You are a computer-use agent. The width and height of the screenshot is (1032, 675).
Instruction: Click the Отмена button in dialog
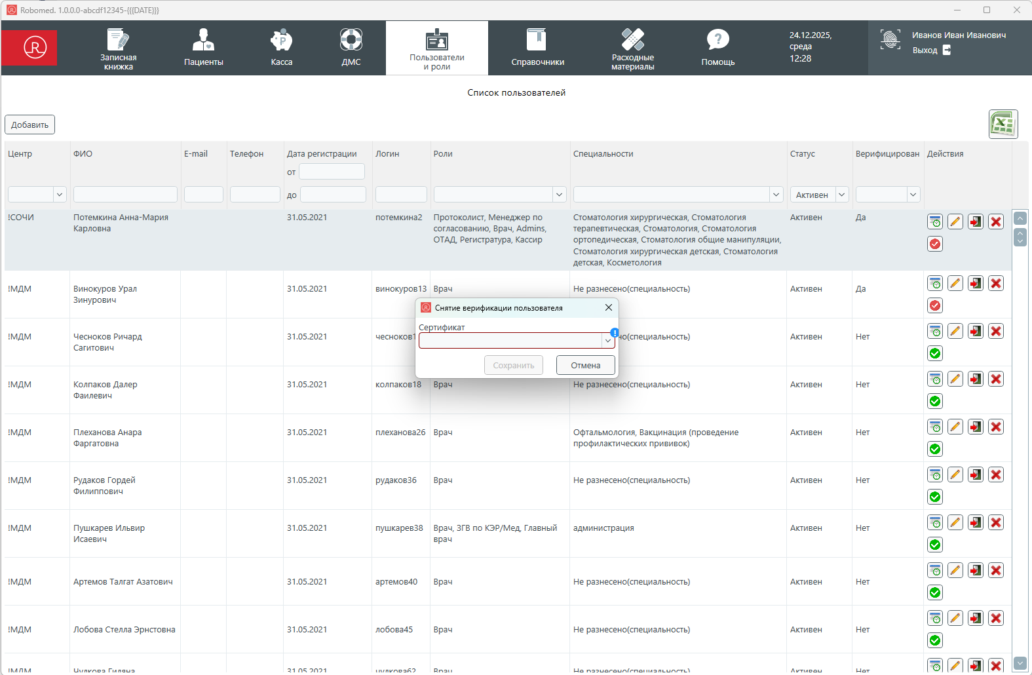click(x=585, y=365)
